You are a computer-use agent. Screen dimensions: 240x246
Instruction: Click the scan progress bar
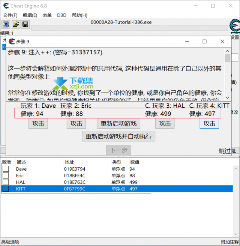[130, 28]
